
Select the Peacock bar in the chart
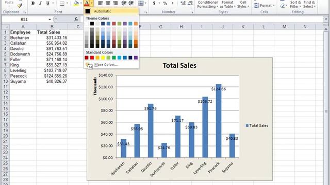click(x=219, y=121)
